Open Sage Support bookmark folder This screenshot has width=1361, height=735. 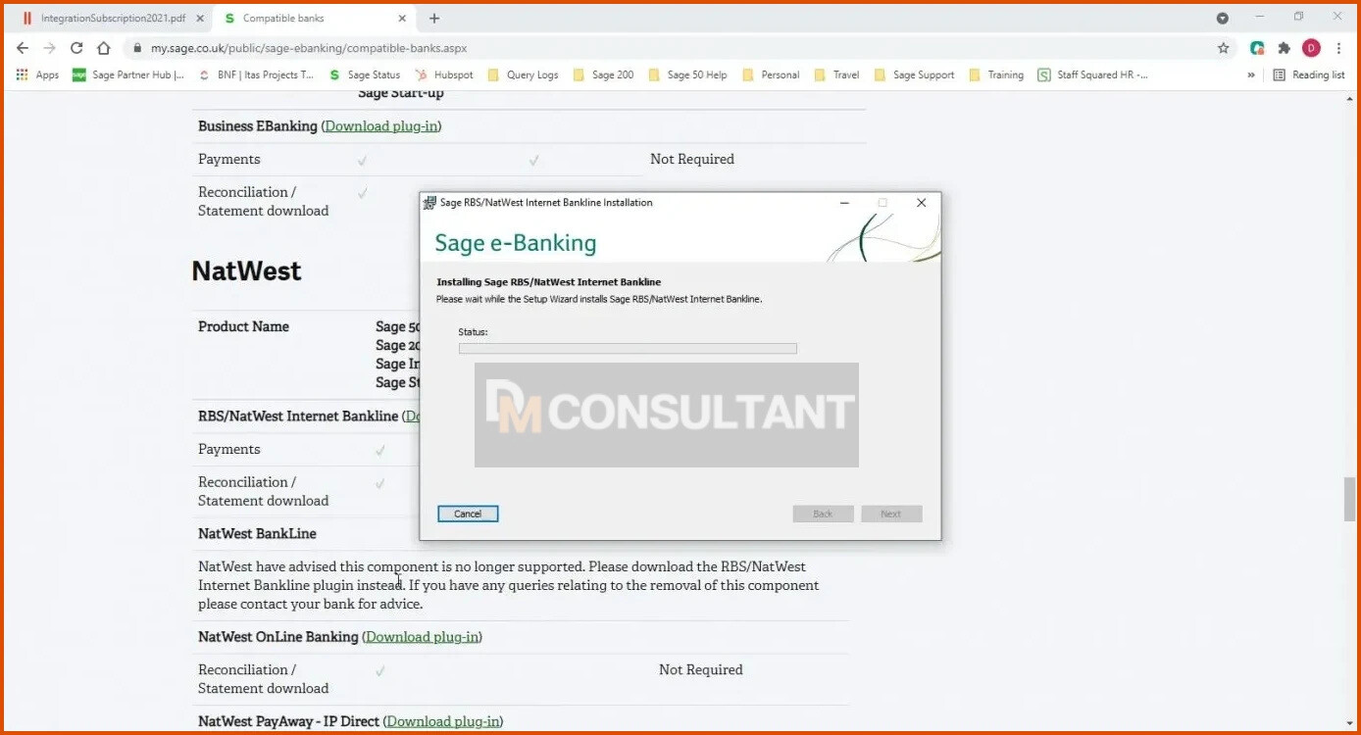pyautogui.click(x=914, y=74)
